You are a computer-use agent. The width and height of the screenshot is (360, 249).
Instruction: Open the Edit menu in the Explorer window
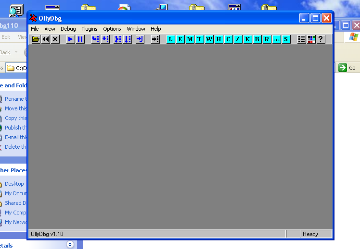(6, 37)
